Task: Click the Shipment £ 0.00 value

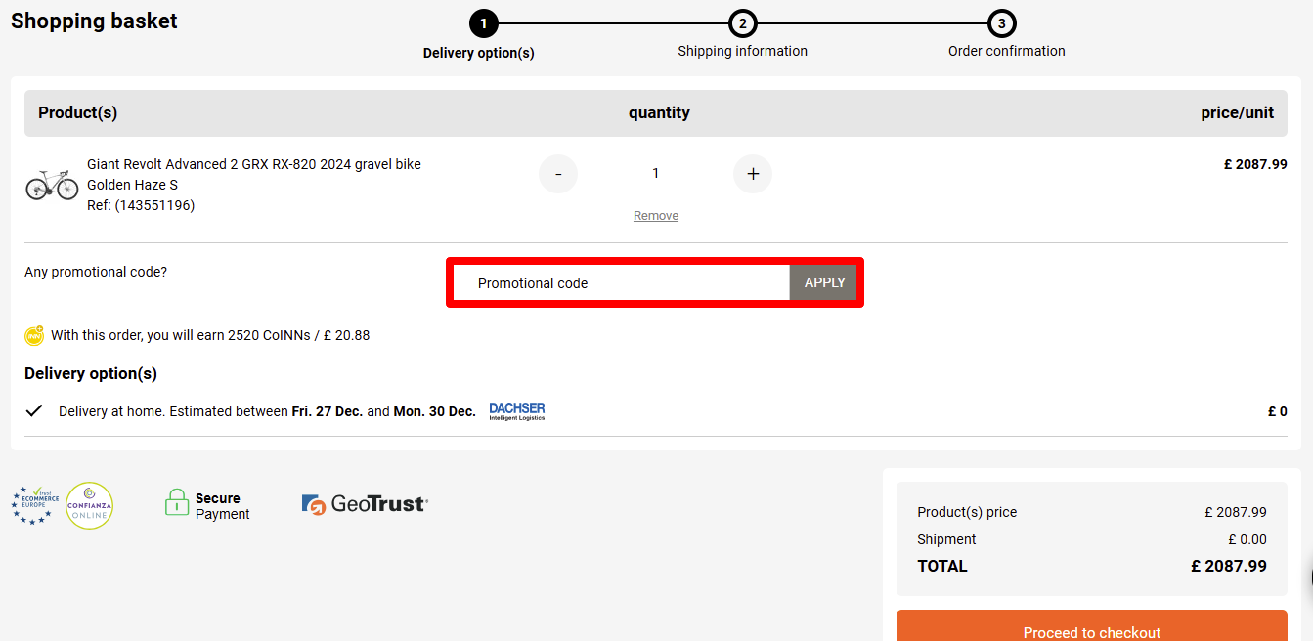Action: click(1247, 539)
